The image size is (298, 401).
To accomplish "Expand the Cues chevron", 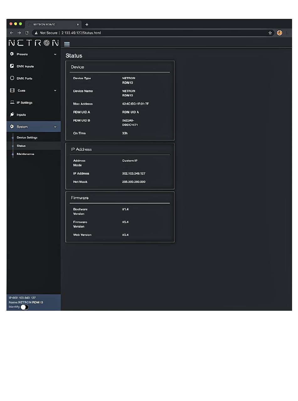I will click(x=55, y=91).
